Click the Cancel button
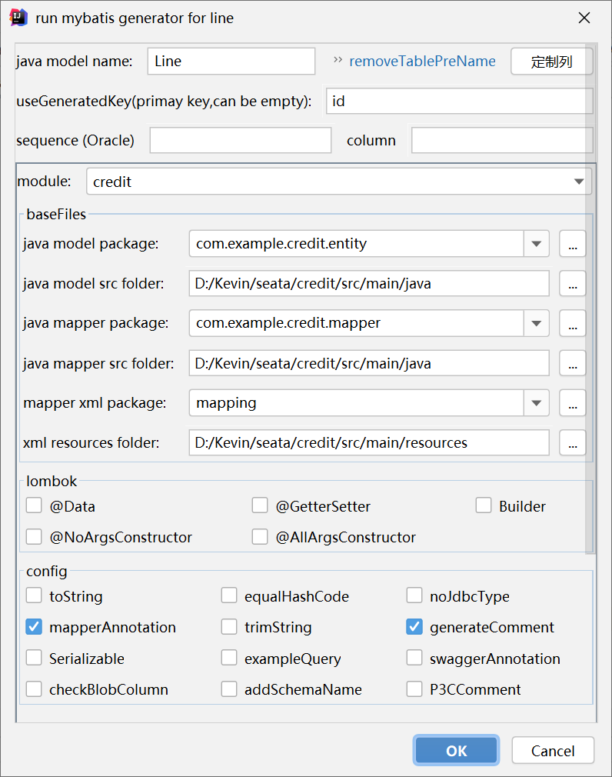The height and width of the screenshot is (777, 612). (x=553, y=750)
